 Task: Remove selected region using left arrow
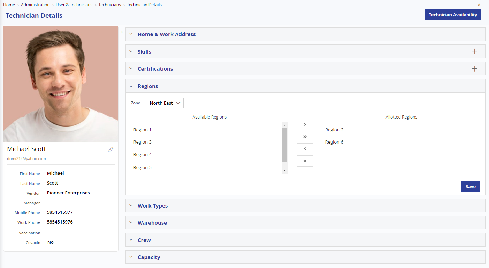point(305,148)
